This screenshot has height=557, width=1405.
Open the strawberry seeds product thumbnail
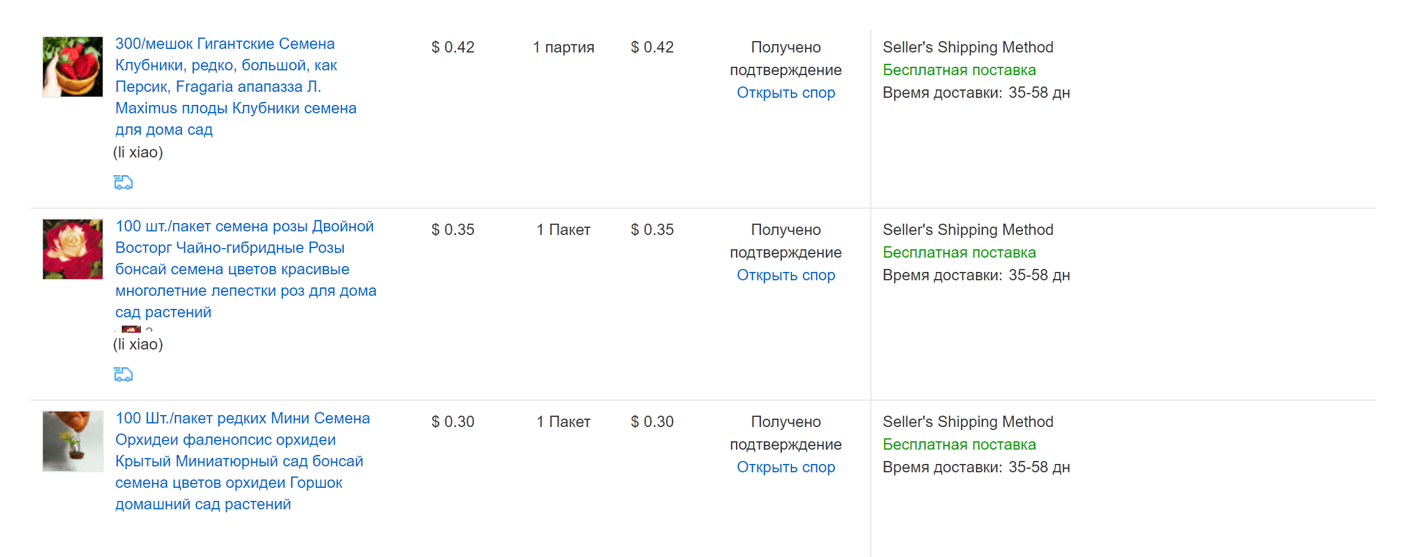tap(73, 67)
